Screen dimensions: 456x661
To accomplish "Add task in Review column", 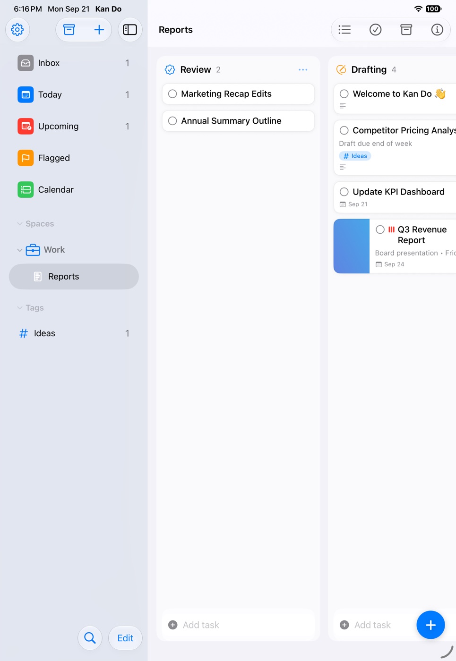I will (238, 625).
